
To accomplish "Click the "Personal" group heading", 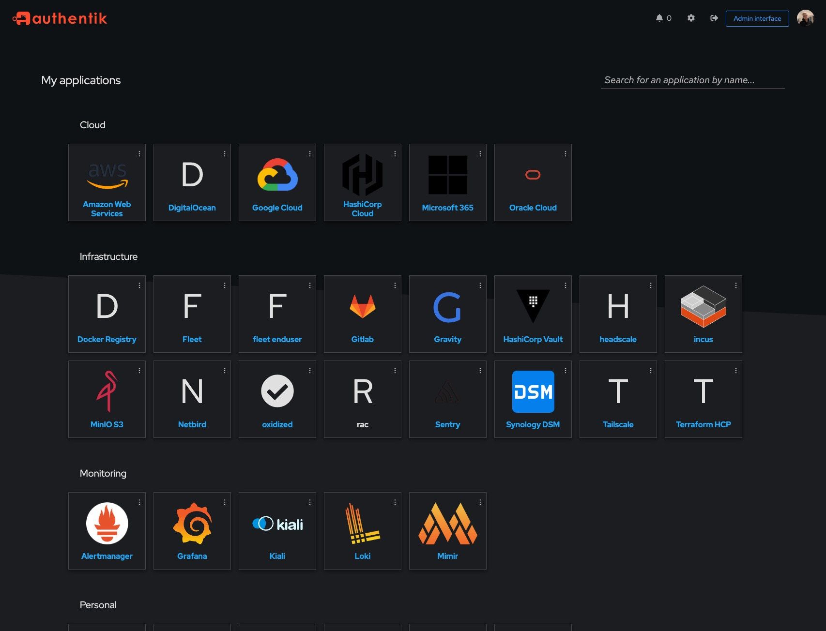I will tap(98, 605).
